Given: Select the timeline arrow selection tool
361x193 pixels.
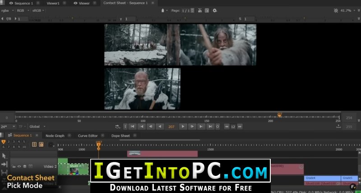Looking at the screenshot, I should [4, 156].
